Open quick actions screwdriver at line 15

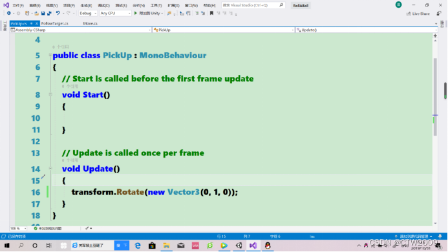click(43, 177)
